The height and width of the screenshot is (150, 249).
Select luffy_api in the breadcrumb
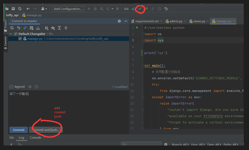(12, 15)
